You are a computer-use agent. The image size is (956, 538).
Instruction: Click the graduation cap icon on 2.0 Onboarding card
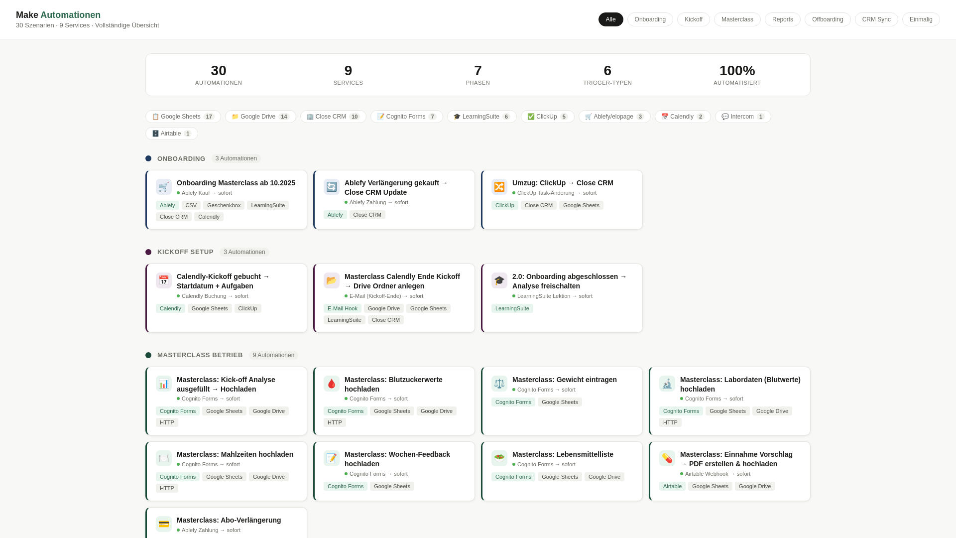point(499,280)
